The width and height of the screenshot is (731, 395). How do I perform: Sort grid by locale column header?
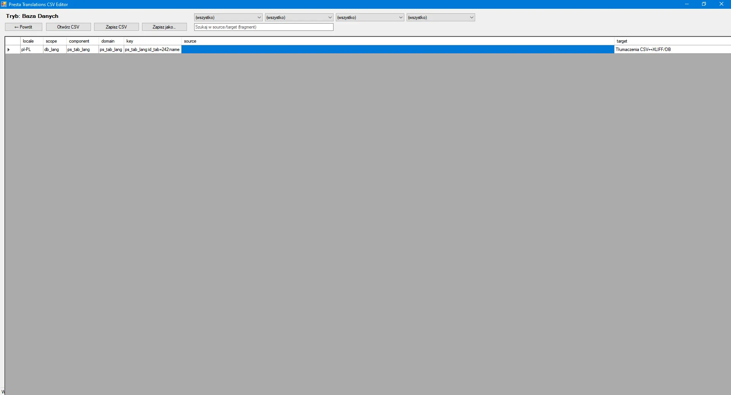point(31,41)
